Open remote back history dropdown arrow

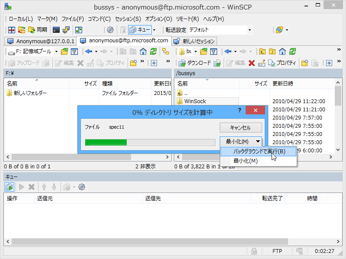click(x=235, y=51)
